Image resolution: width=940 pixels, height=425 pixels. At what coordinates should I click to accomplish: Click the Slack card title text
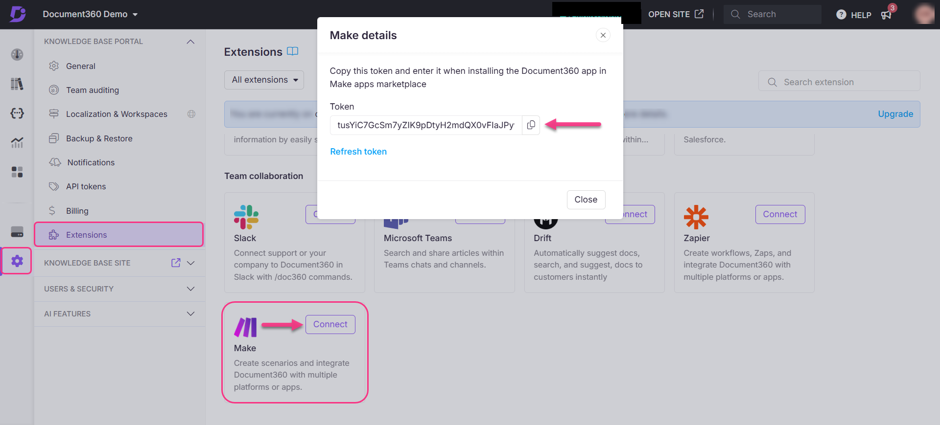click(245, 238)
